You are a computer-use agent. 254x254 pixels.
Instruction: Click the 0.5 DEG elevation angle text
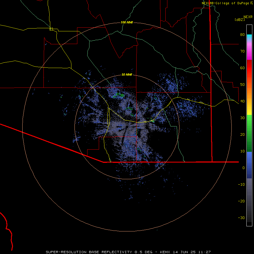143,252
